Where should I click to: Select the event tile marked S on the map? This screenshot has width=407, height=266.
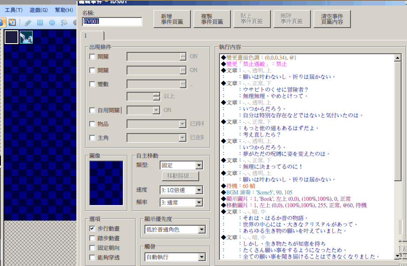(x=26, y=37)
